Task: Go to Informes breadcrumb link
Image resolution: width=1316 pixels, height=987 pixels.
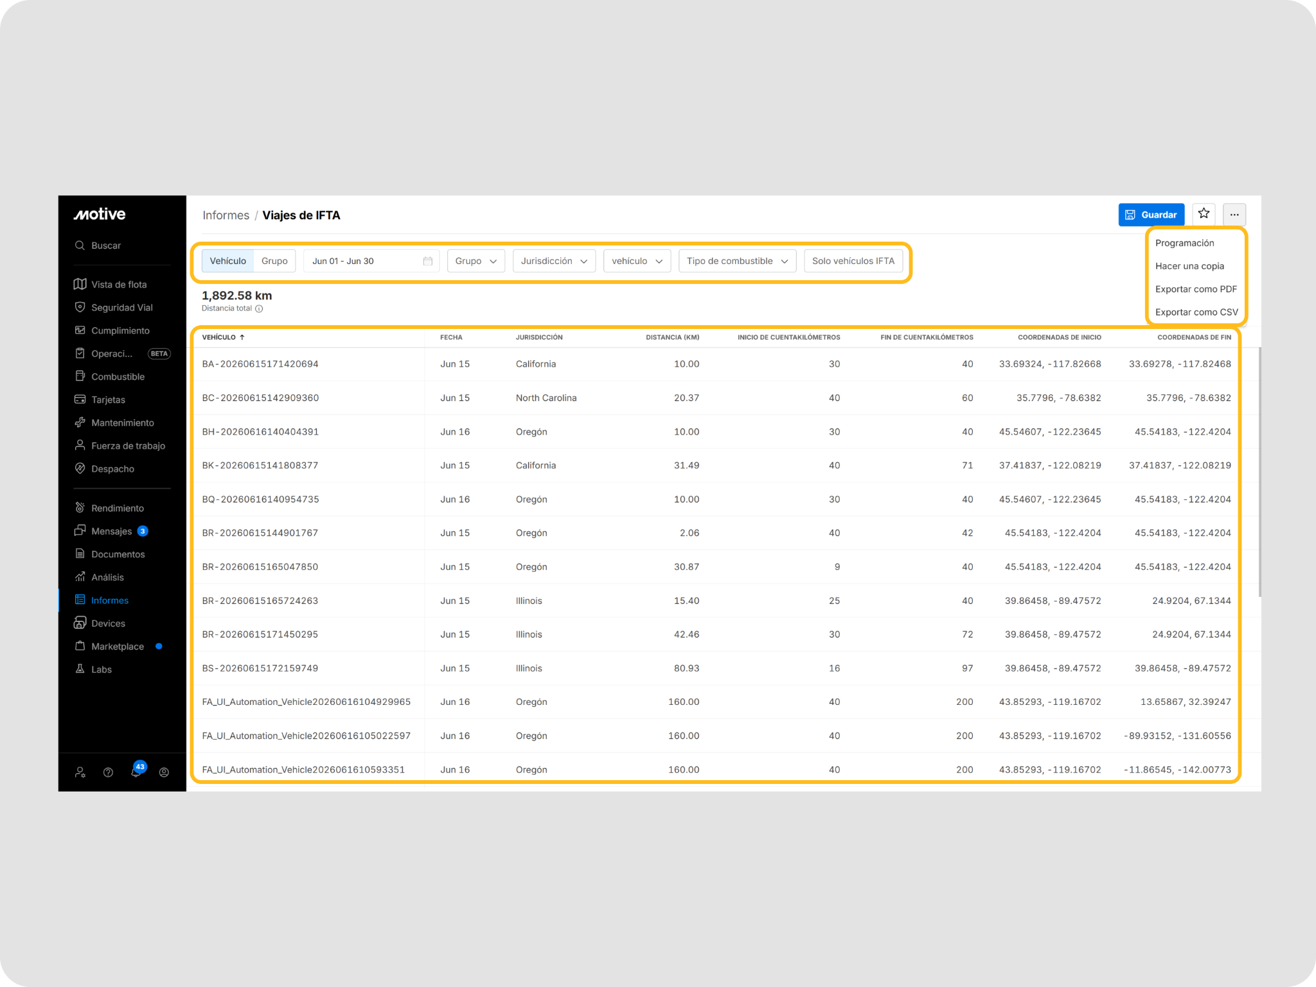Action: coord(226,215)
